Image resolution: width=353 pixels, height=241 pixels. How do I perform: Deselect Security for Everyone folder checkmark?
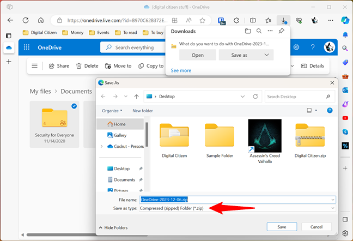pos(74,106)
